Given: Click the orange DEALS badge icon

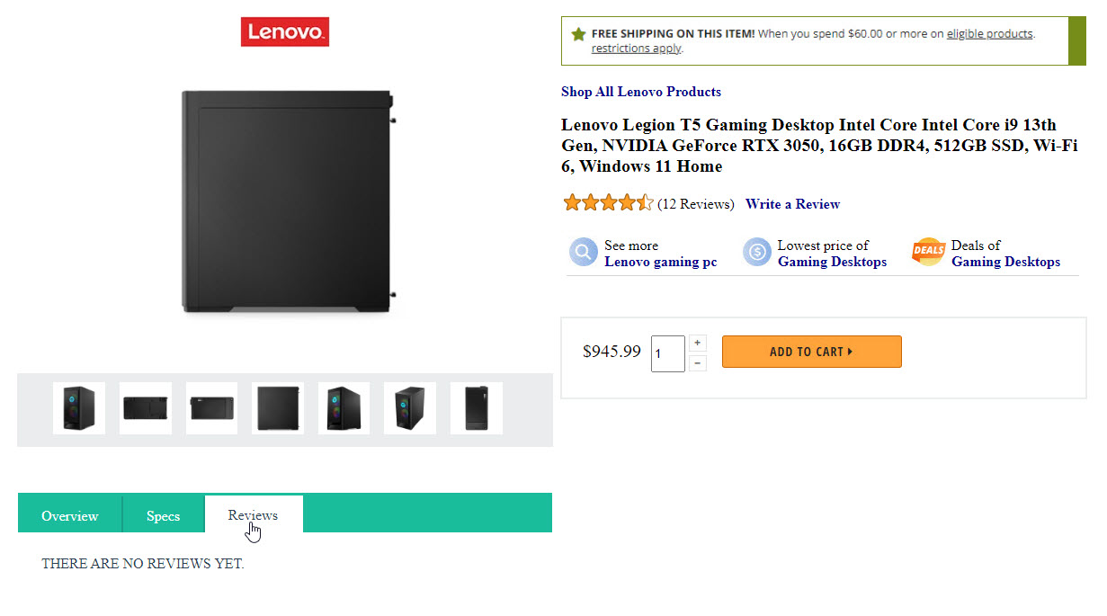Looking at the screenshot, I should coord(928,253).
